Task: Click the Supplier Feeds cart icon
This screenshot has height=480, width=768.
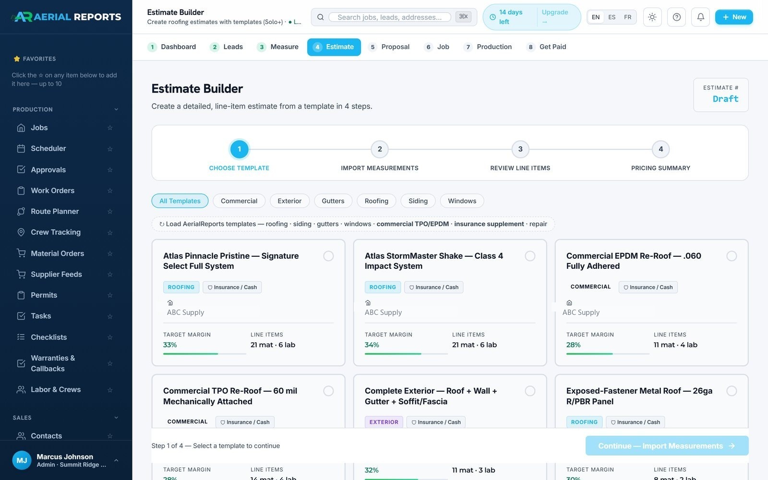Action: [x=21, y=274]
